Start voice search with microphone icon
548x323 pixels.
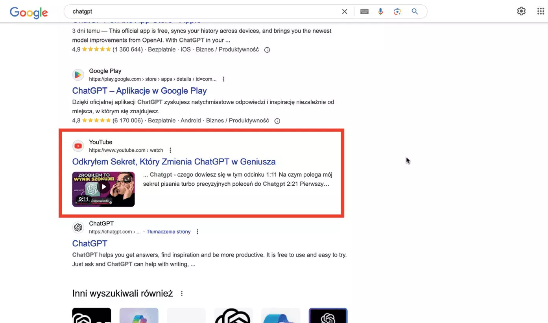[x=380, y=12]
